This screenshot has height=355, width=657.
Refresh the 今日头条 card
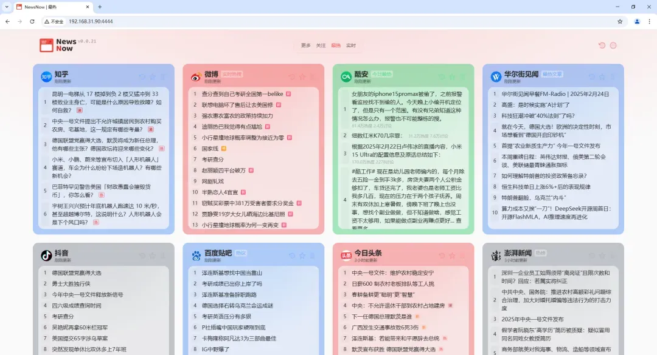click(x=442, y=255)
